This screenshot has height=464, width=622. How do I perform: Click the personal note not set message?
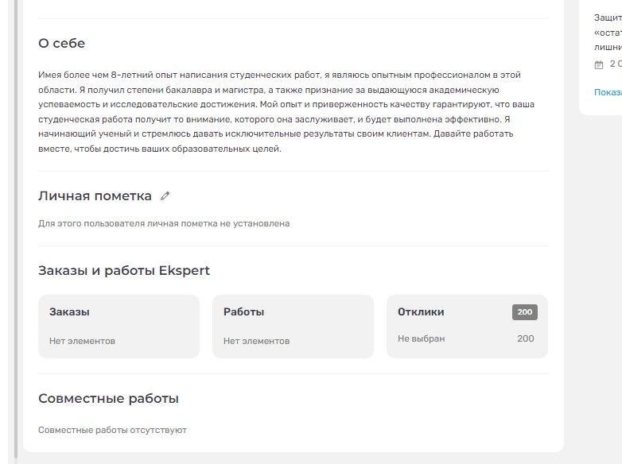coord(164,223)
